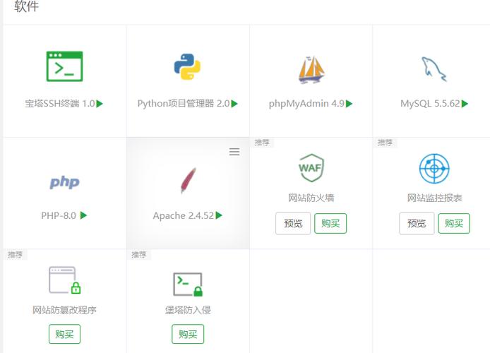Click the 网站监控报表 title text
The width and height of the screenshot is (490, 353).
pyautogui.click(x=434, y=198)
